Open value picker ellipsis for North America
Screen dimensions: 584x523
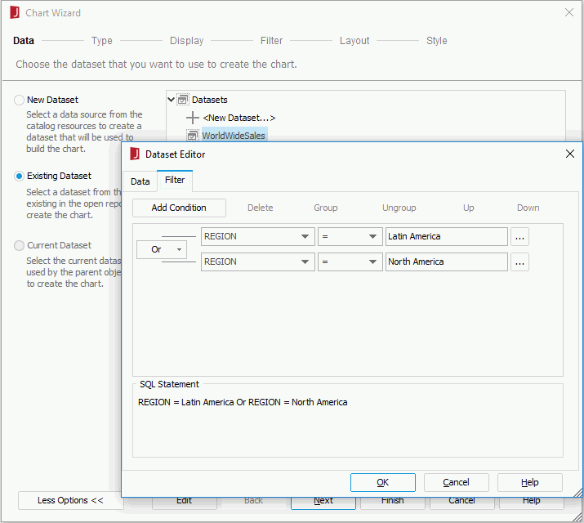[520, 262]
